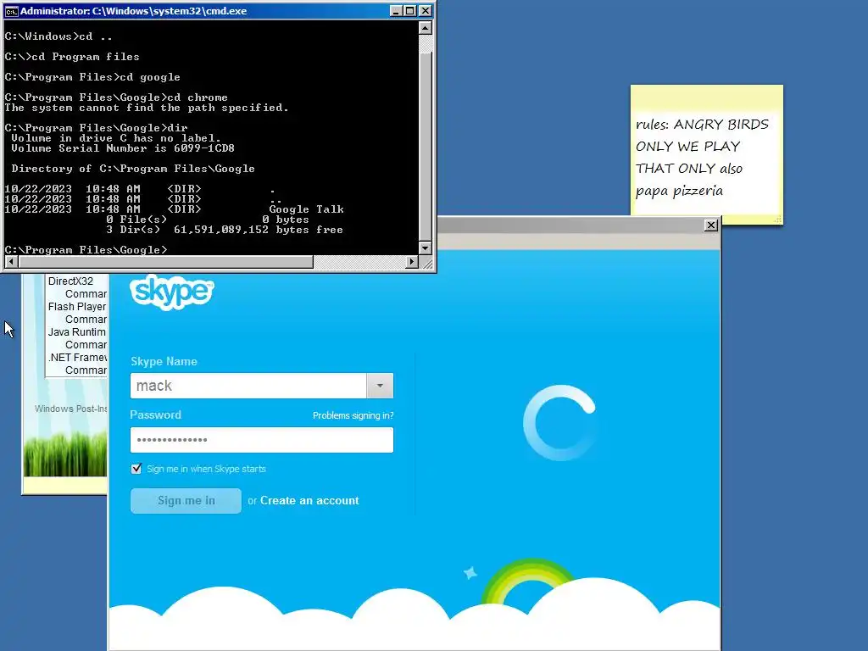Screen dimensions: 868x651
Task: Click the 'C:\Program Files\Google>' prompt line
Action: 86,250
